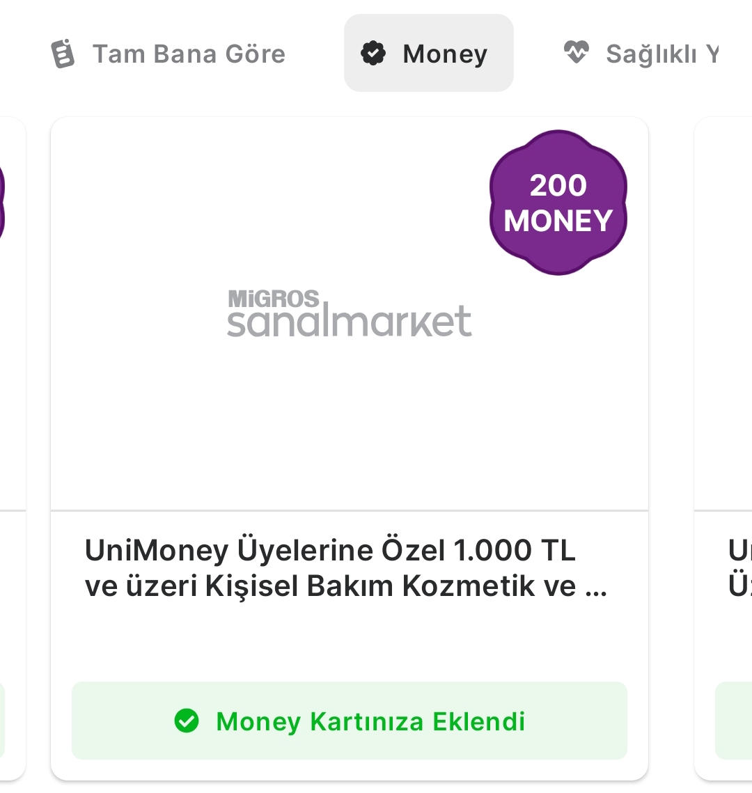Open the partially visible next campaign card
Screen dimensions: 752x793
(x=723, y=448)
